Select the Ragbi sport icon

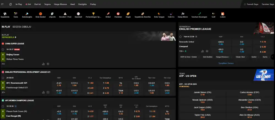point(128,14)
